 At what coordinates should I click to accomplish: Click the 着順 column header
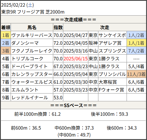tap(6, 27)
